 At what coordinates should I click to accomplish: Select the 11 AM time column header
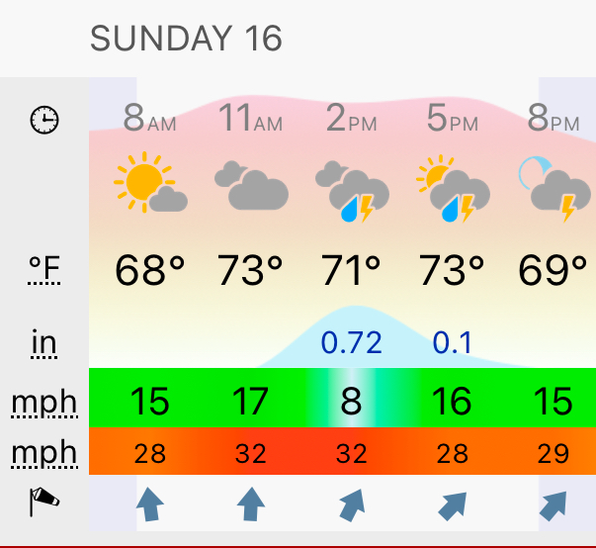click(x=251, y=118)
